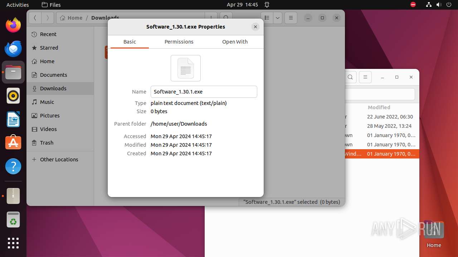Launch Rhythmbox from the dock

[13, 96]
